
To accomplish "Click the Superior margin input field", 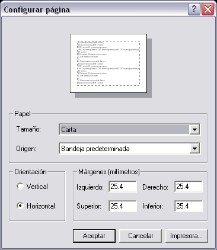I will click(x=123, y=206).
